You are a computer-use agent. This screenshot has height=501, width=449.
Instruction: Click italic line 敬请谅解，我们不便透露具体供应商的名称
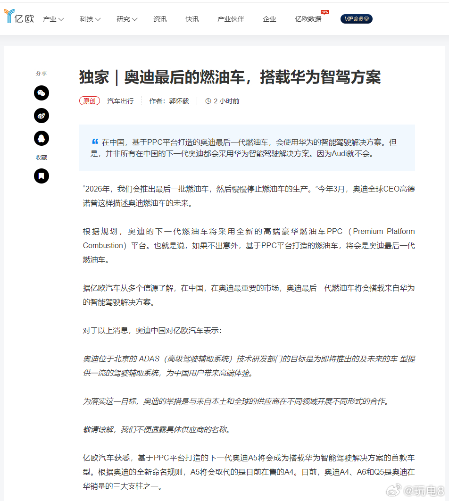pos(157,429)
